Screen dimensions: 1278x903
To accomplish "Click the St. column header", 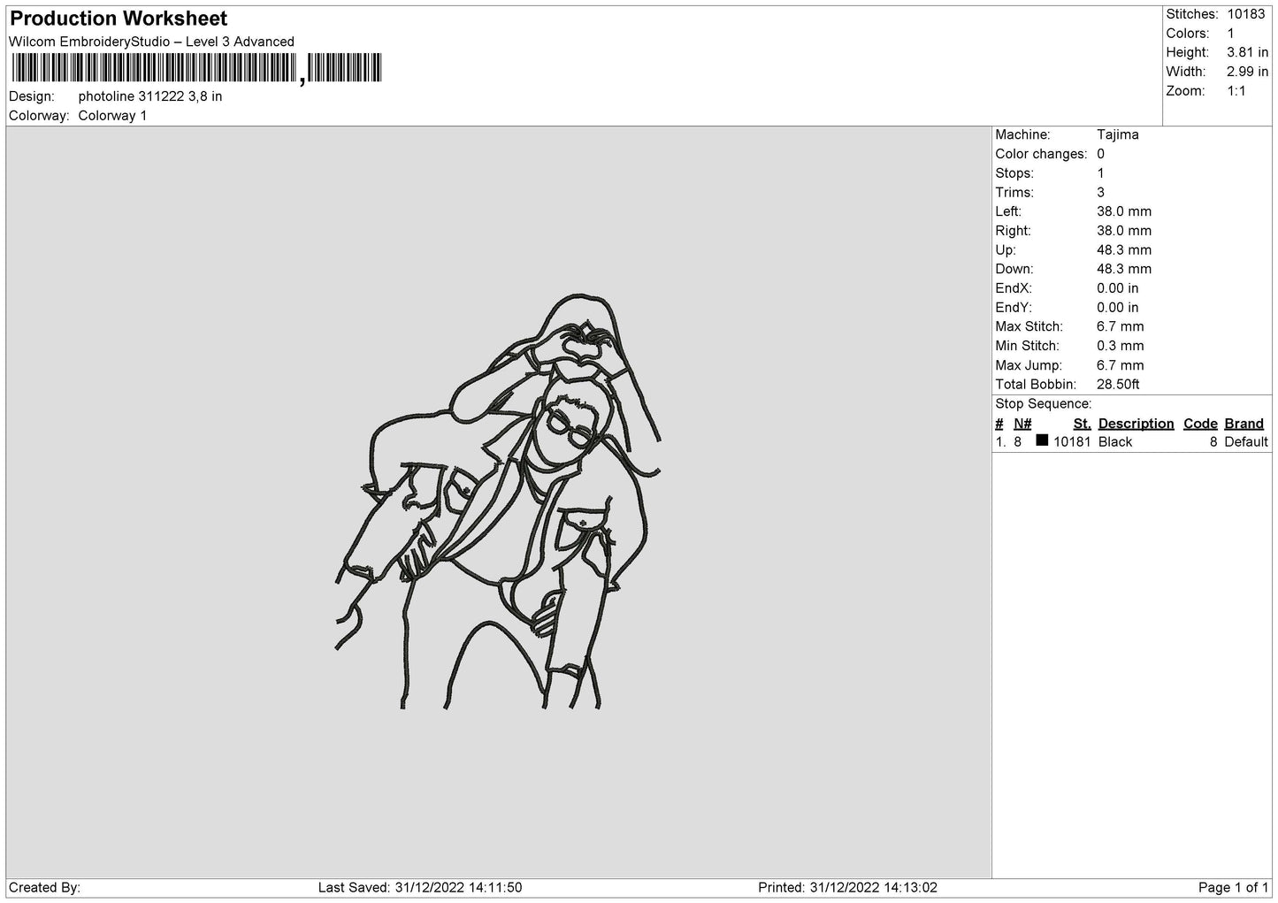I will coord(1082,424).
